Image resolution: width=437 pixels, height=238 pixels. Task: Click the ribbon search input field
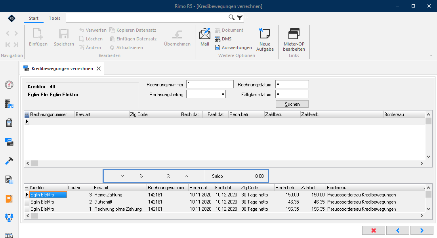[147, 17]
